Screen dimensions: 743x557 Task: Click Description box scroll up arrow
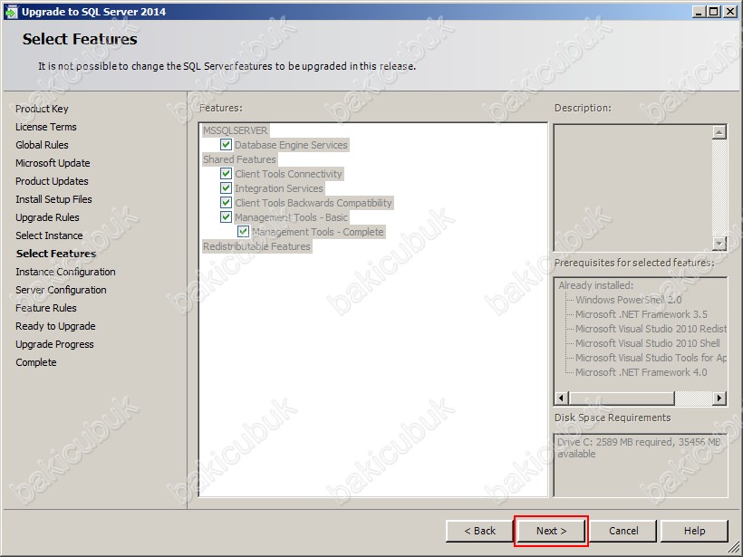(719, 132)
